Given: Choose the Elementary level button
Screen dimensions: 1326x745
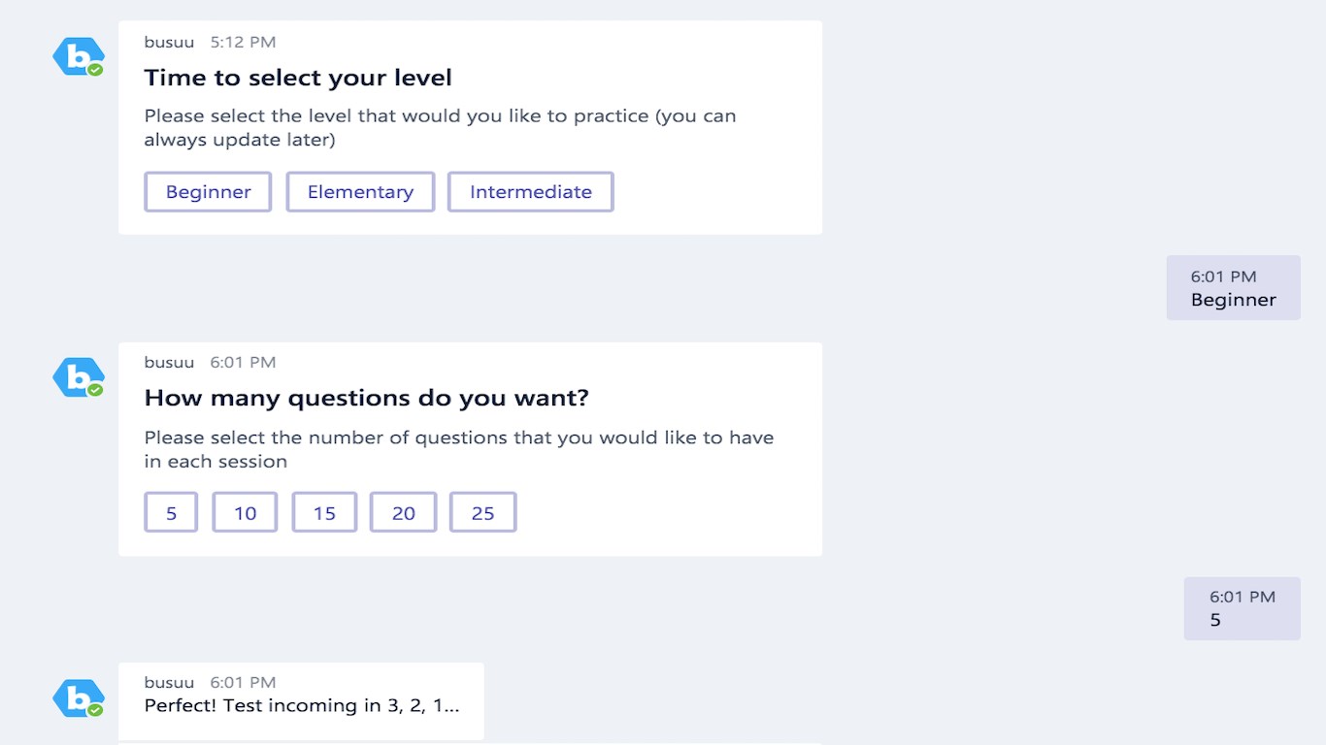Looking at the screenshot, I should click(x=360, y=192).
